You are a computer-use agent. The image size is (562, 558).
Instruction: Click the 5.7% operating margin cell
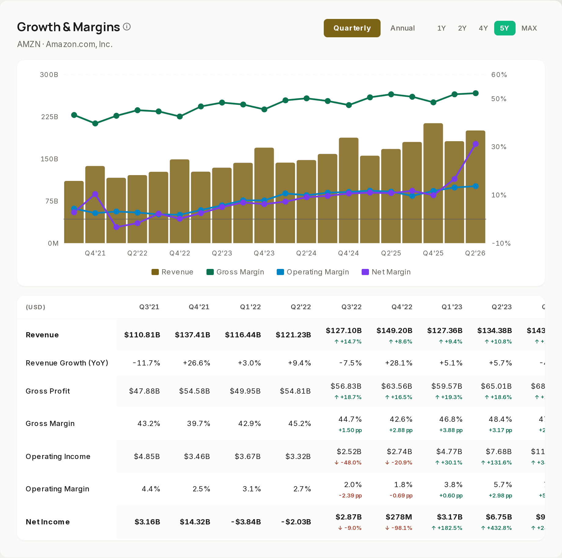coord(503,485)
